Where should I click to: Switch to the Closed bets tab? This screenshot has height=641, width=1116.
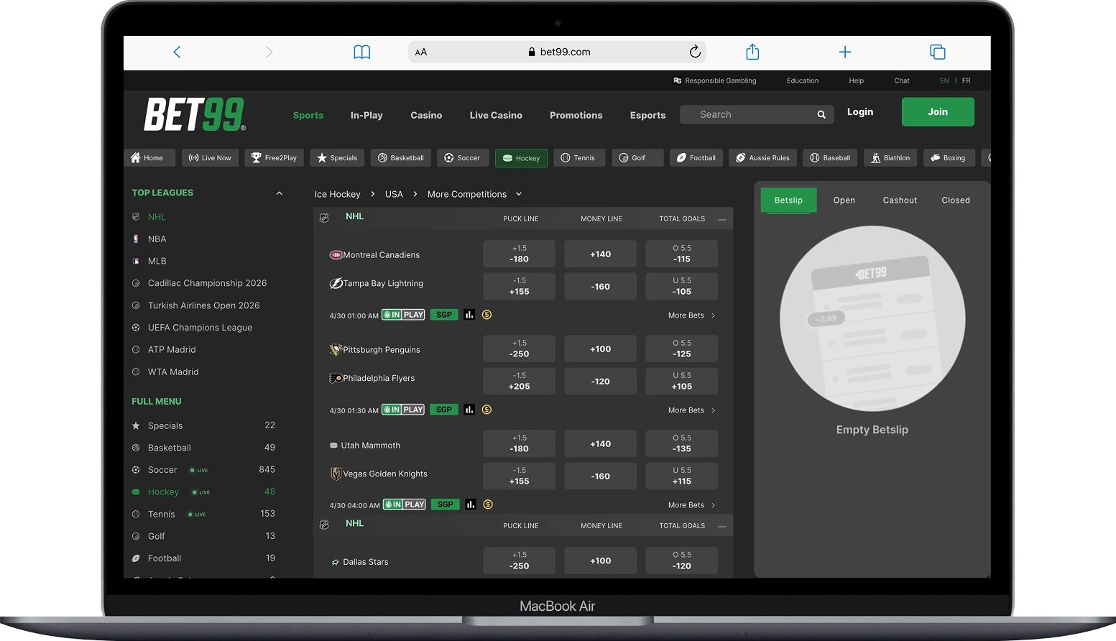click(956, 200)
